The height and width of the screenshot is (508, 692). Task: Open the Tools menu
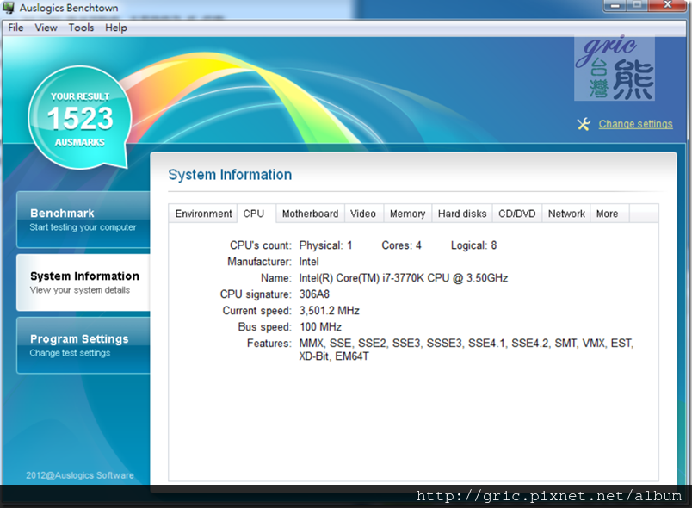point(81,28)
